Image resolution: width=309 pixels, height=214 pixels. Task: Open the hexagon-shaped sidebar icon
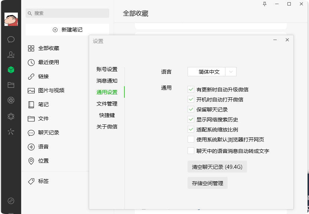11,116
